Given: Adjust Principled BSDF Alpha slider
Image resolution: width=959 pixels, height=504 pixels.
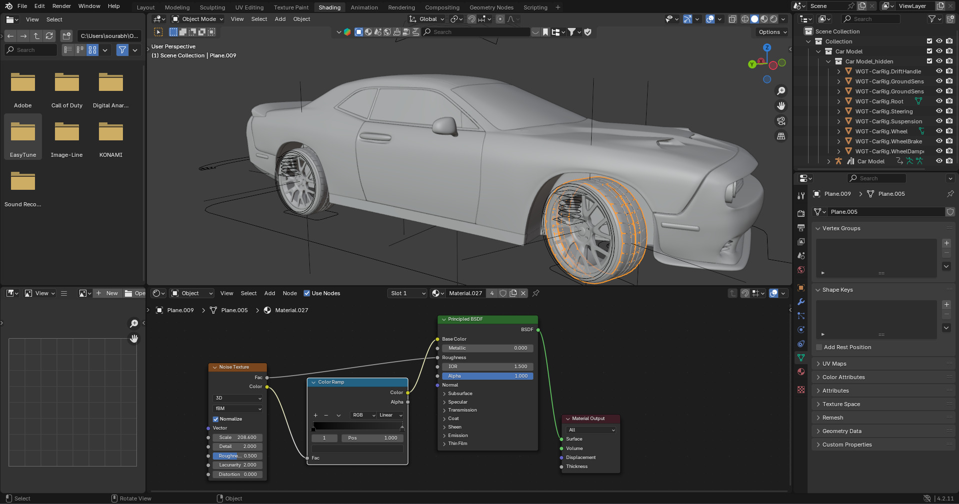Looking at the screenshot, I should click(487, 376).
